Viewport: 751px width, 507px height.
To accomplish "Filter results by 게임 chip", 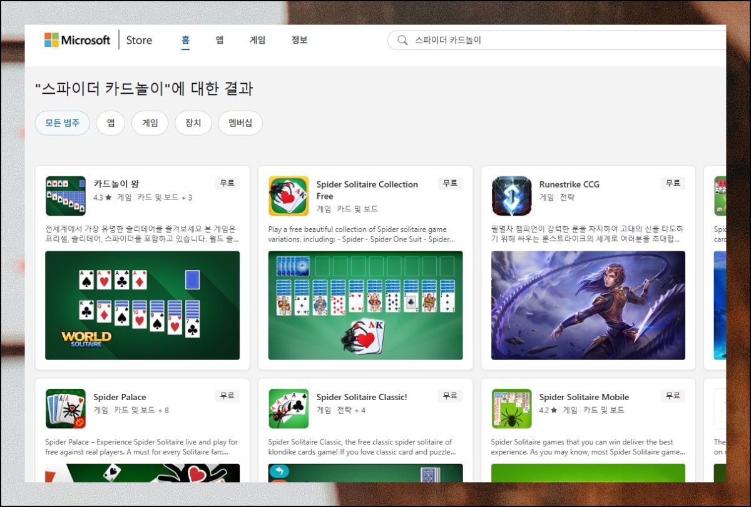I will click(150, 123).
